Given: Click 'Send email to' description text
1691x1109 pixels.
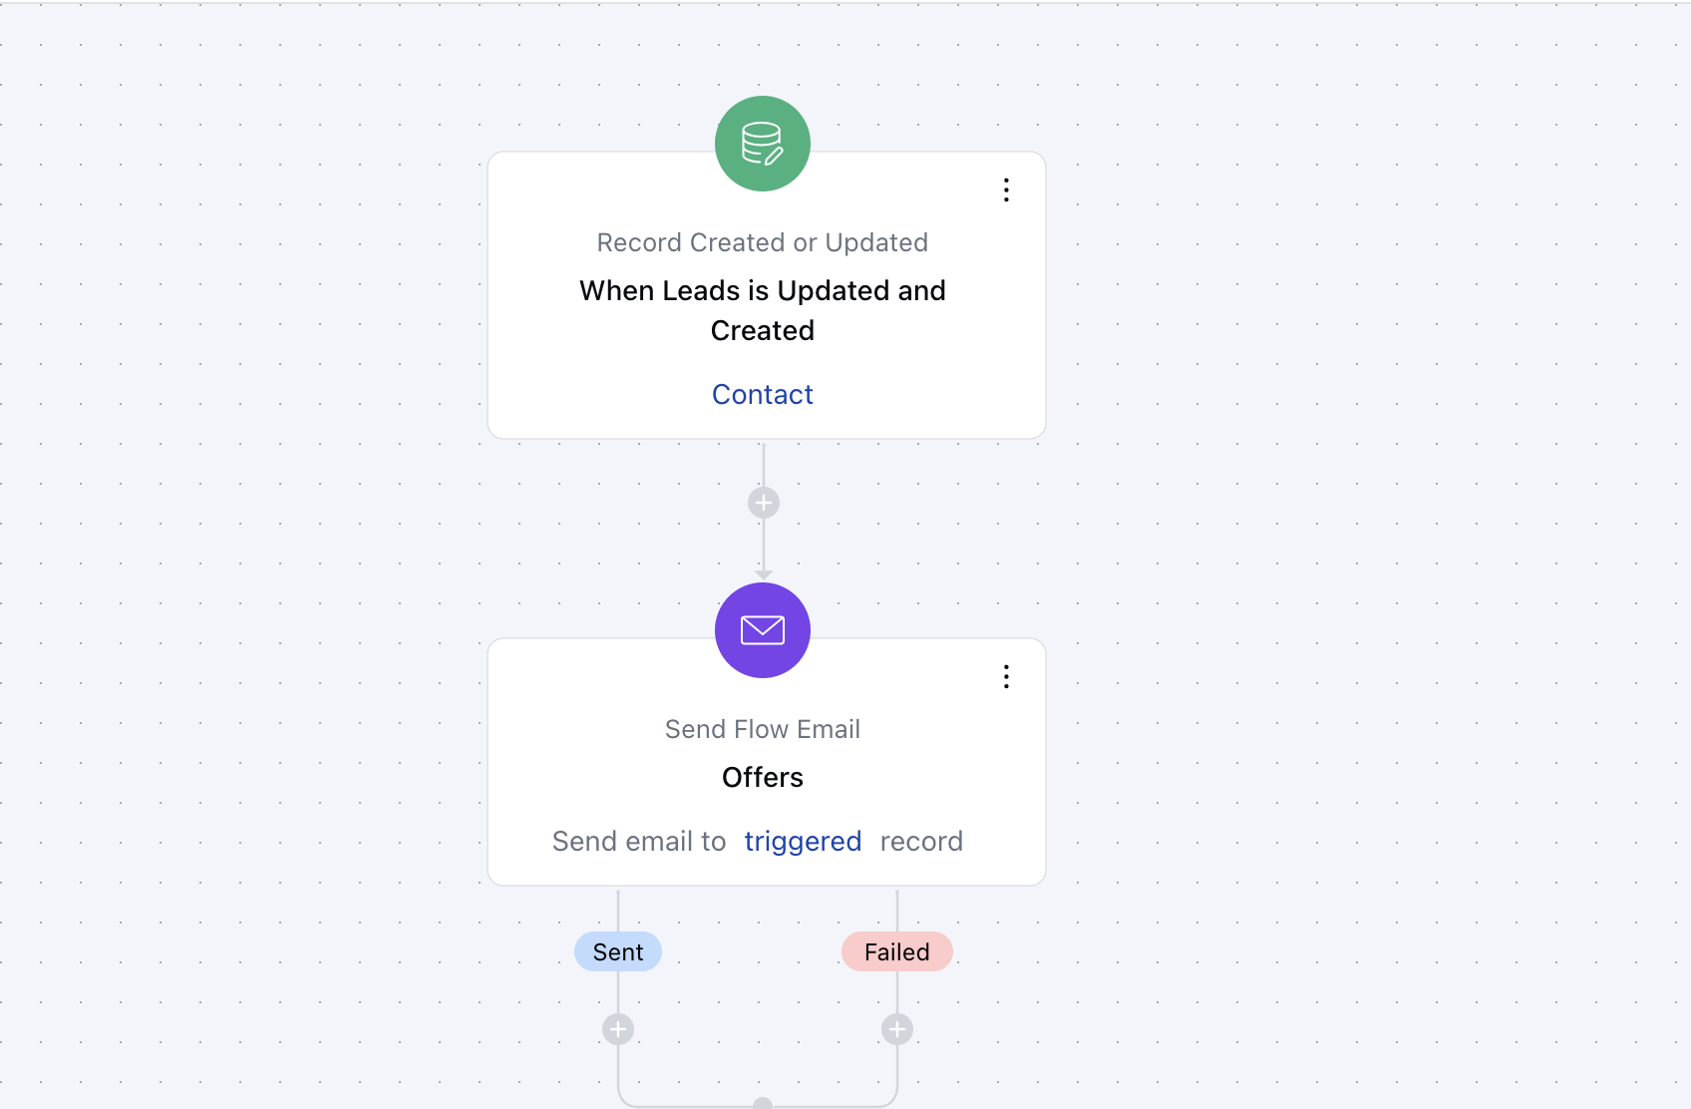Looking at the screenshot, I should (639, 842).
